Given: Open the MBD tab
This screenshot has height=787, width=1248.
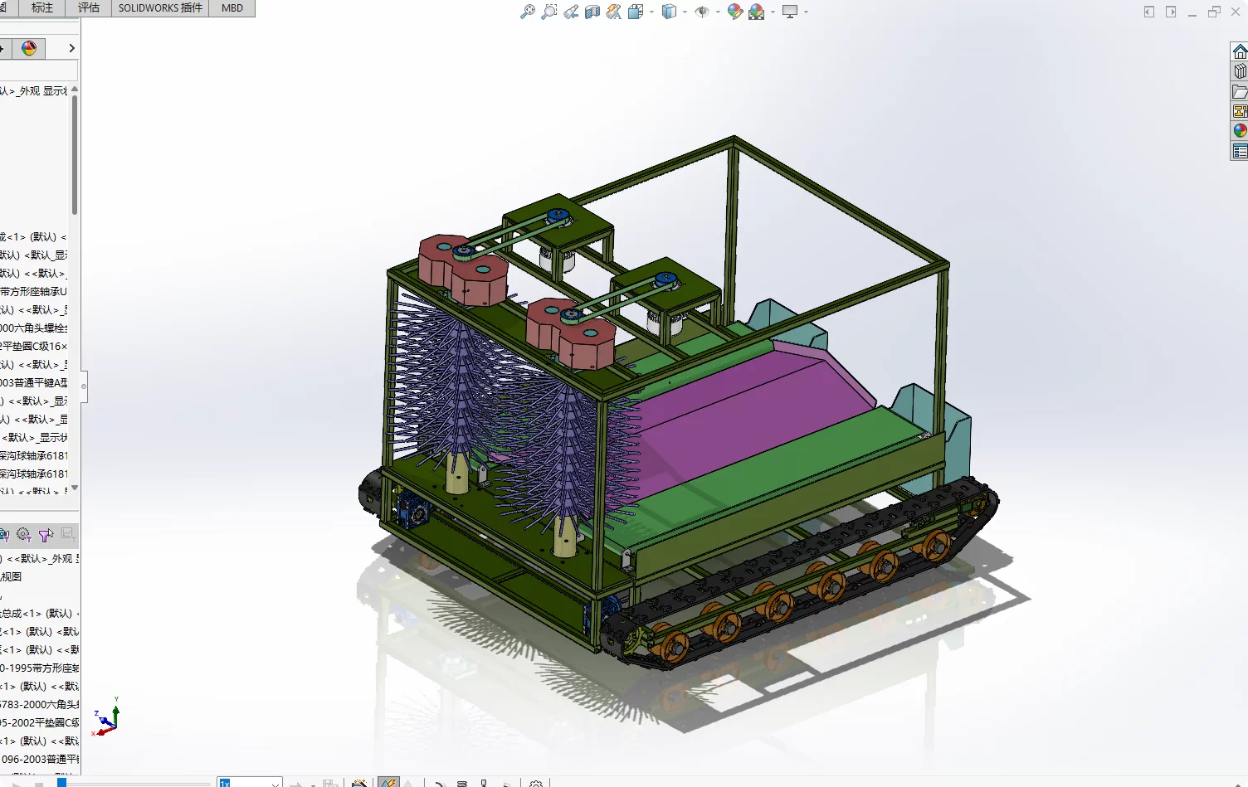Looking at the screenshot, I should click(x=232, y=8).
